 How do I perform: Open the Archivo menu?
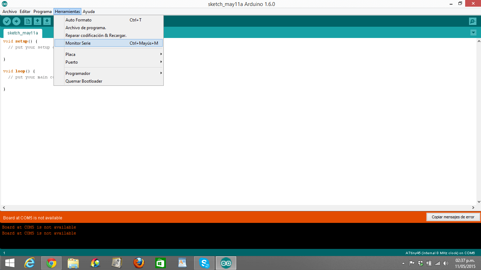coord(10,12)
